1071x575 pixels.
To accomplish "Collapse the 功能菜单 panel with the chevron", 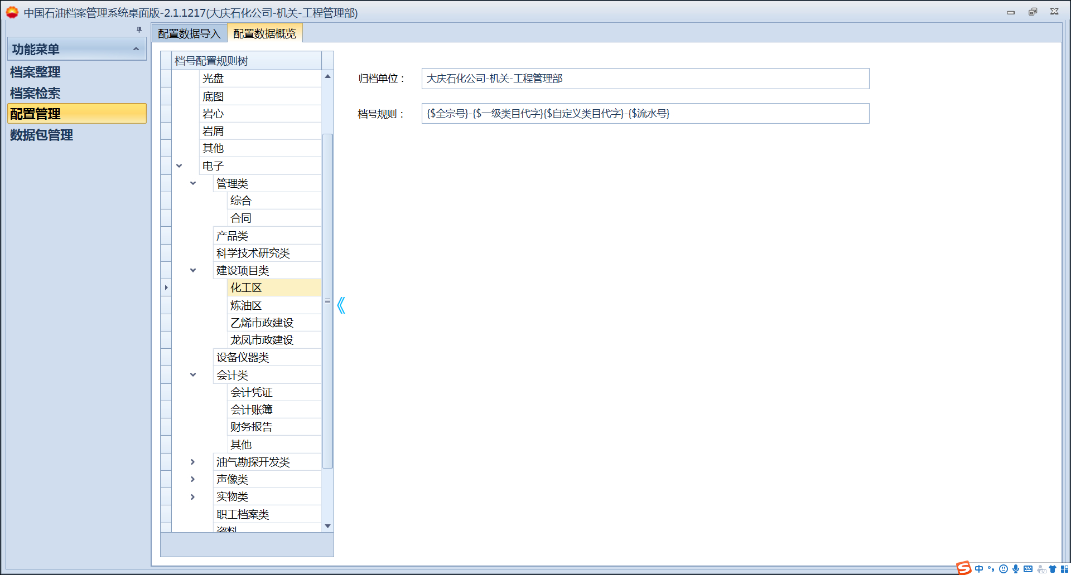I will 136,48.
